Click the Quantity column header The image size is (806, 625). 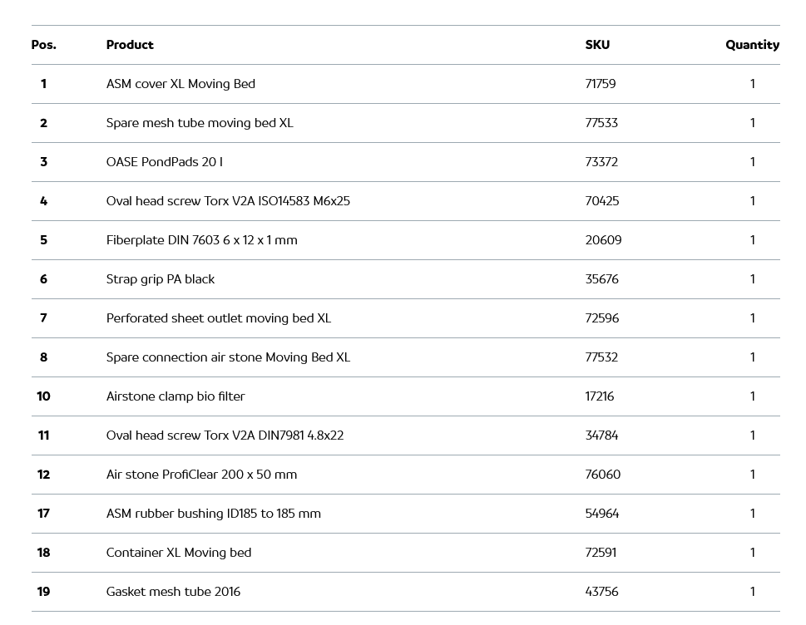pyautogui.click(x=752, y=45)
